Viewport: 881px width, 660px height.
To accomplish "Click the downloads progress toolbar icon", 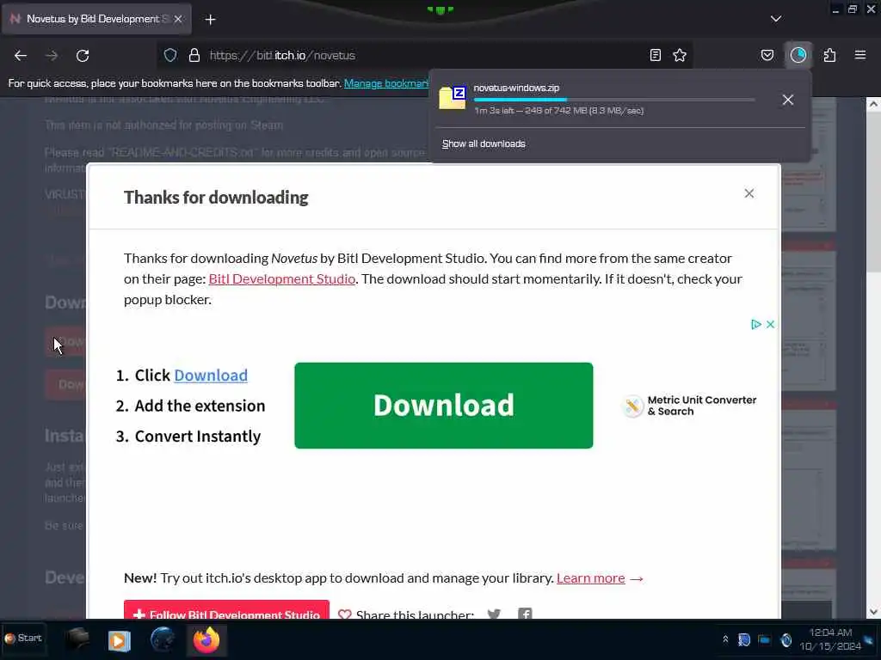I will 798,55.
